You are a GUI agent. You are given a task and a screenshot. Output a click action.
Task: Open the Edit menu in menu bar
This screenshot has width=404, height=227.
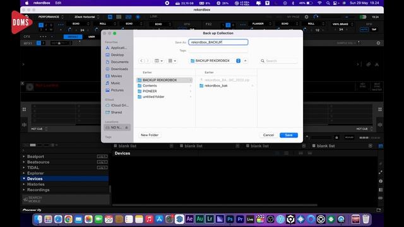pos(59,3)
